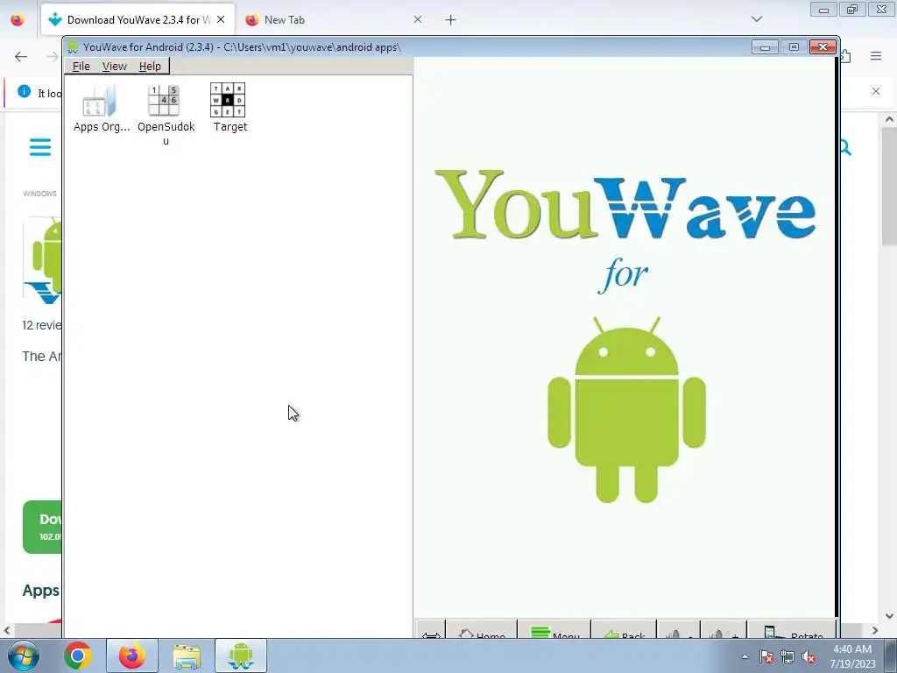The image size is (897, 673).
Task: Open the Help menu in YouWave
Action: [x=150, y=67]
